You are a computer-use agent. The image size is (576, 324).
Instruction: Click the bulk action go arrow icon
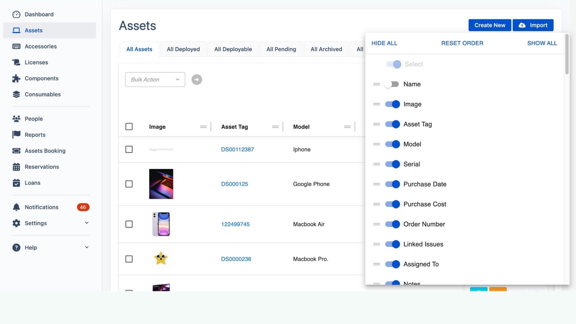tap(197, 79)
